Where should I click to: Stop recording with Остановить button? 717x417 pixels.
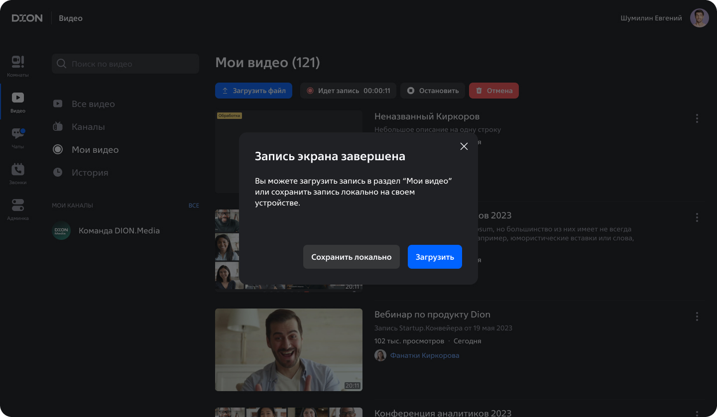[433, 91]
